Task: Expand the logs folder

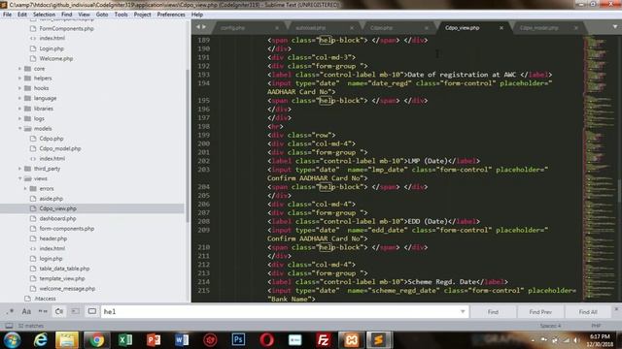Action: coord(19,118)
